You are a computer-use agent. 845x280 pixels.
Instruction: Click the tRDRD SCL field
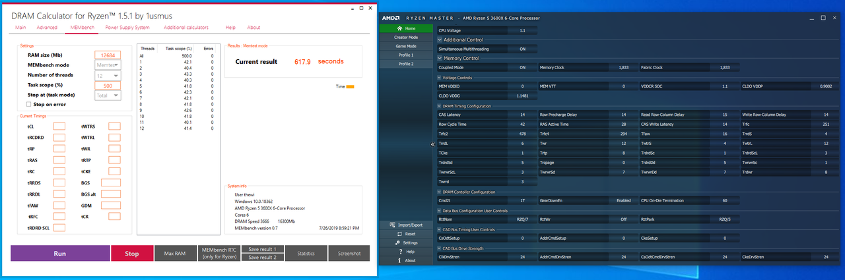click(x=59, y=228)
